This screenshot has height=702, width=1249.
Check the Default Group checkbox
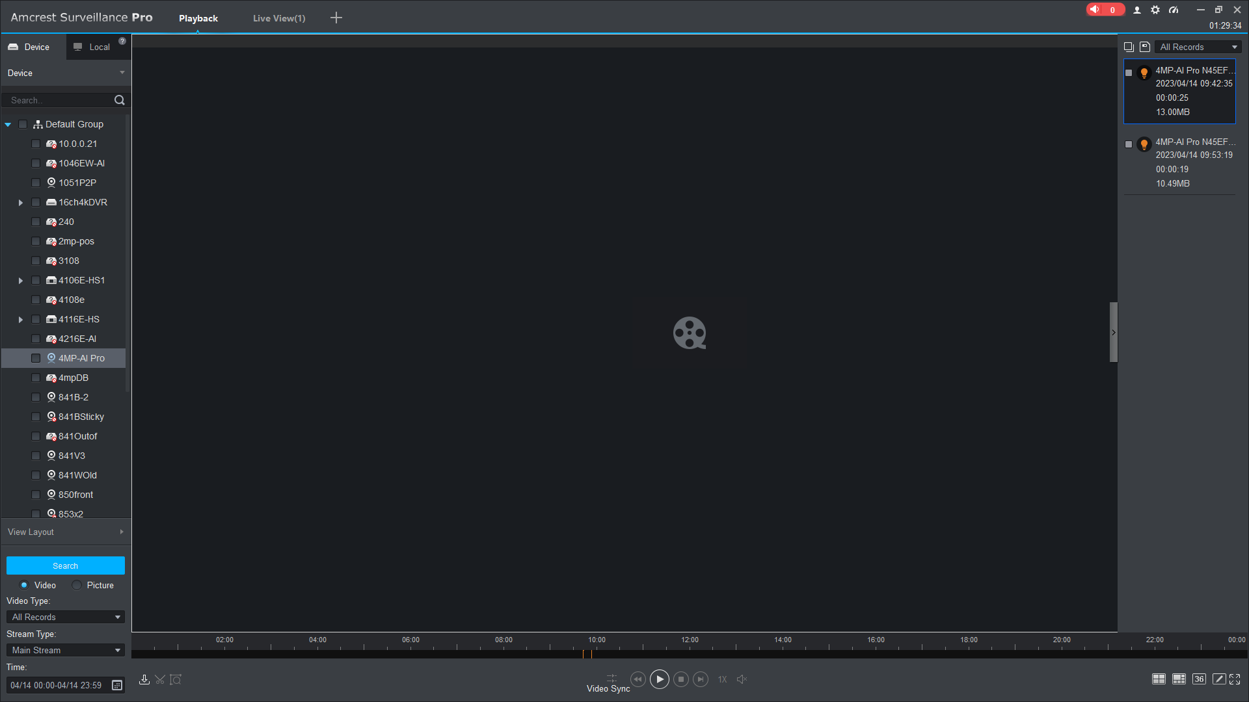[23, 124]
